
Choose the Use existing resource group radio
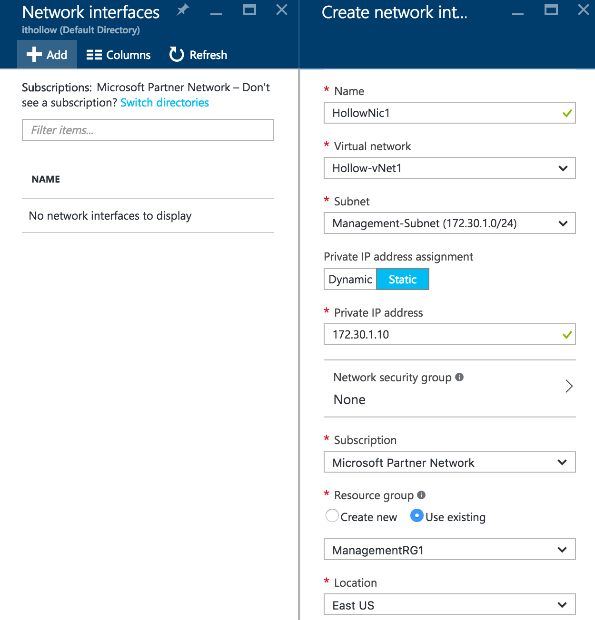(x=417, y=516)
